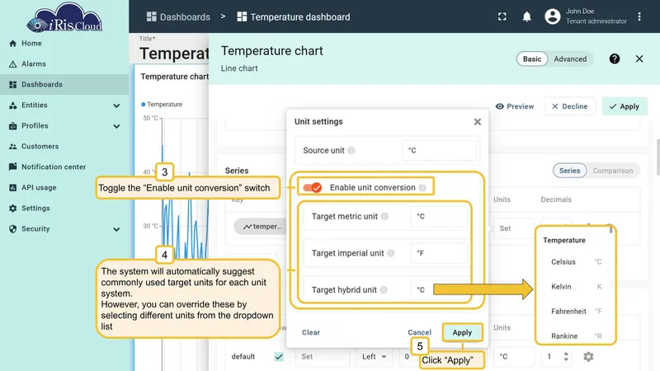
Task: Click Temperature dashboard breadcrumb
Action: (x=294, y=16)
